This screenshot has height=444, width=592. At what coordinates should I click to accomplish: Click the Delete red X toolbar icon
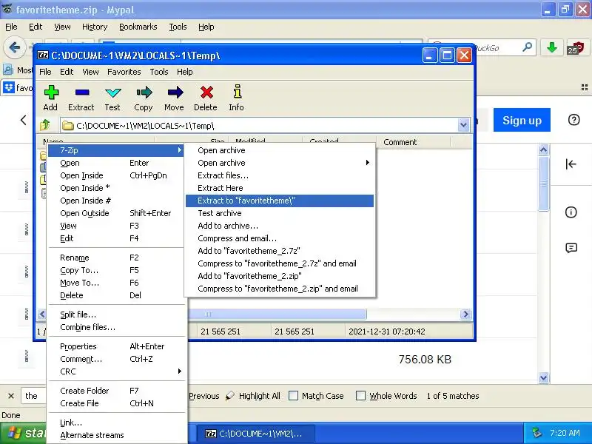coord(206,92)
